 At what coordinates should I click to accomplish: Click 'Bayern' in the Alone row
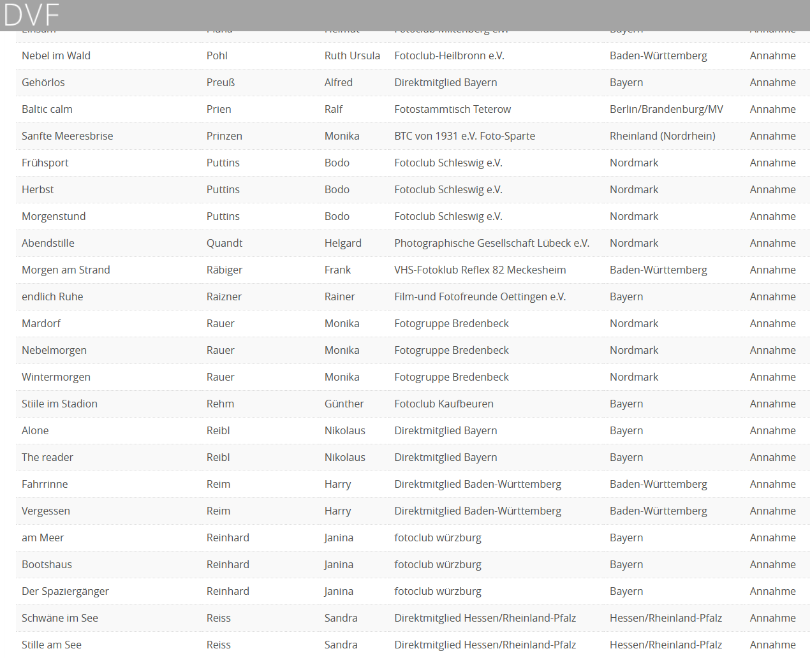pyautogui.click(x=626, y=430)
